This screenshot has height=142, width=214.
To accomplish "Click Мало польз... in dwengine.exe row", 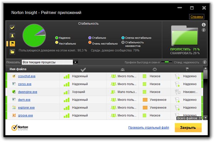I will (x=127, y=92).
